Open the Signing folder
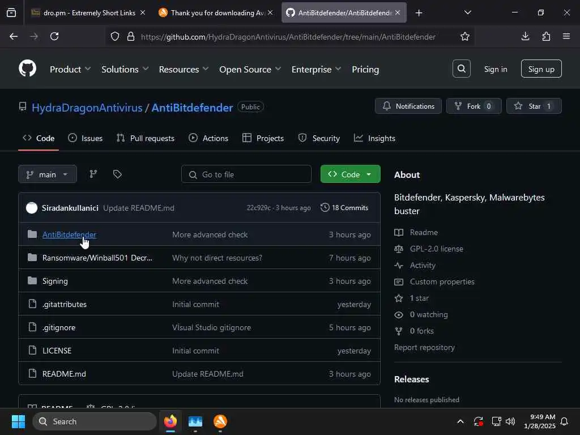580x435 pixels. click(x=55, y=281)
